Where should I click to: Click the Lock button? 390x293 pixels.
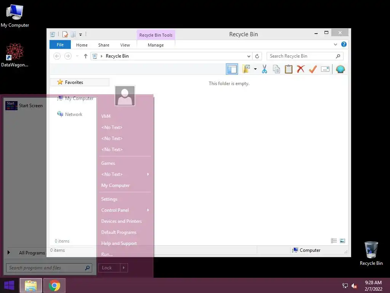109,268
